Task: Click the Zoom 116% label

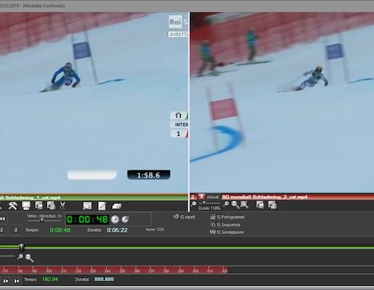Action: (x=209, y=208)
